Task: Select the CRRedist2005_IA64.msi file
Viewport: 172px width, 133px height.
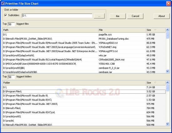Action: [x=112, y=60]
